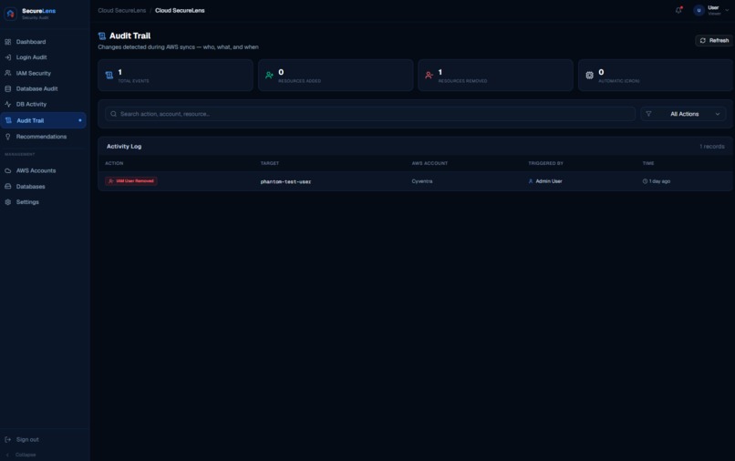Click the AWS Account column header

(430, 163)
